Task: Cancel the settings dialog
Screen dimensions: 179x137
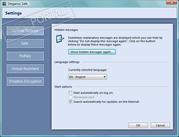Action: (x=160, y=125)
